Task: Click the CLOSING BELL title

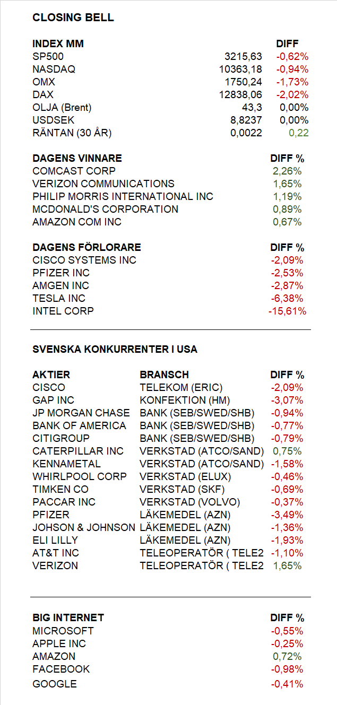Action: (73, 18)
